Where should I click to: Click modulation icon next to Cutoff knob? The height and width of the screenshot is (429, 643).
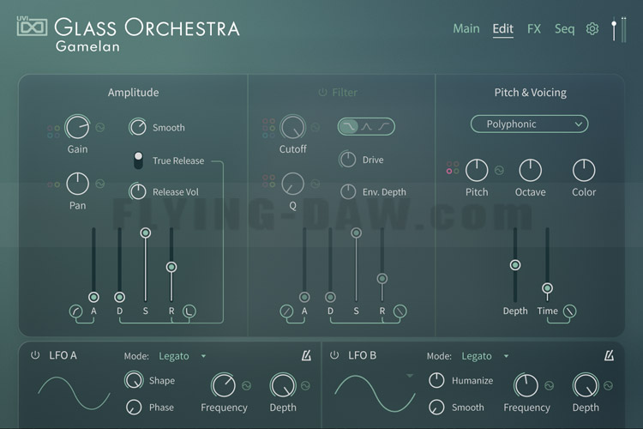[315, 127]
